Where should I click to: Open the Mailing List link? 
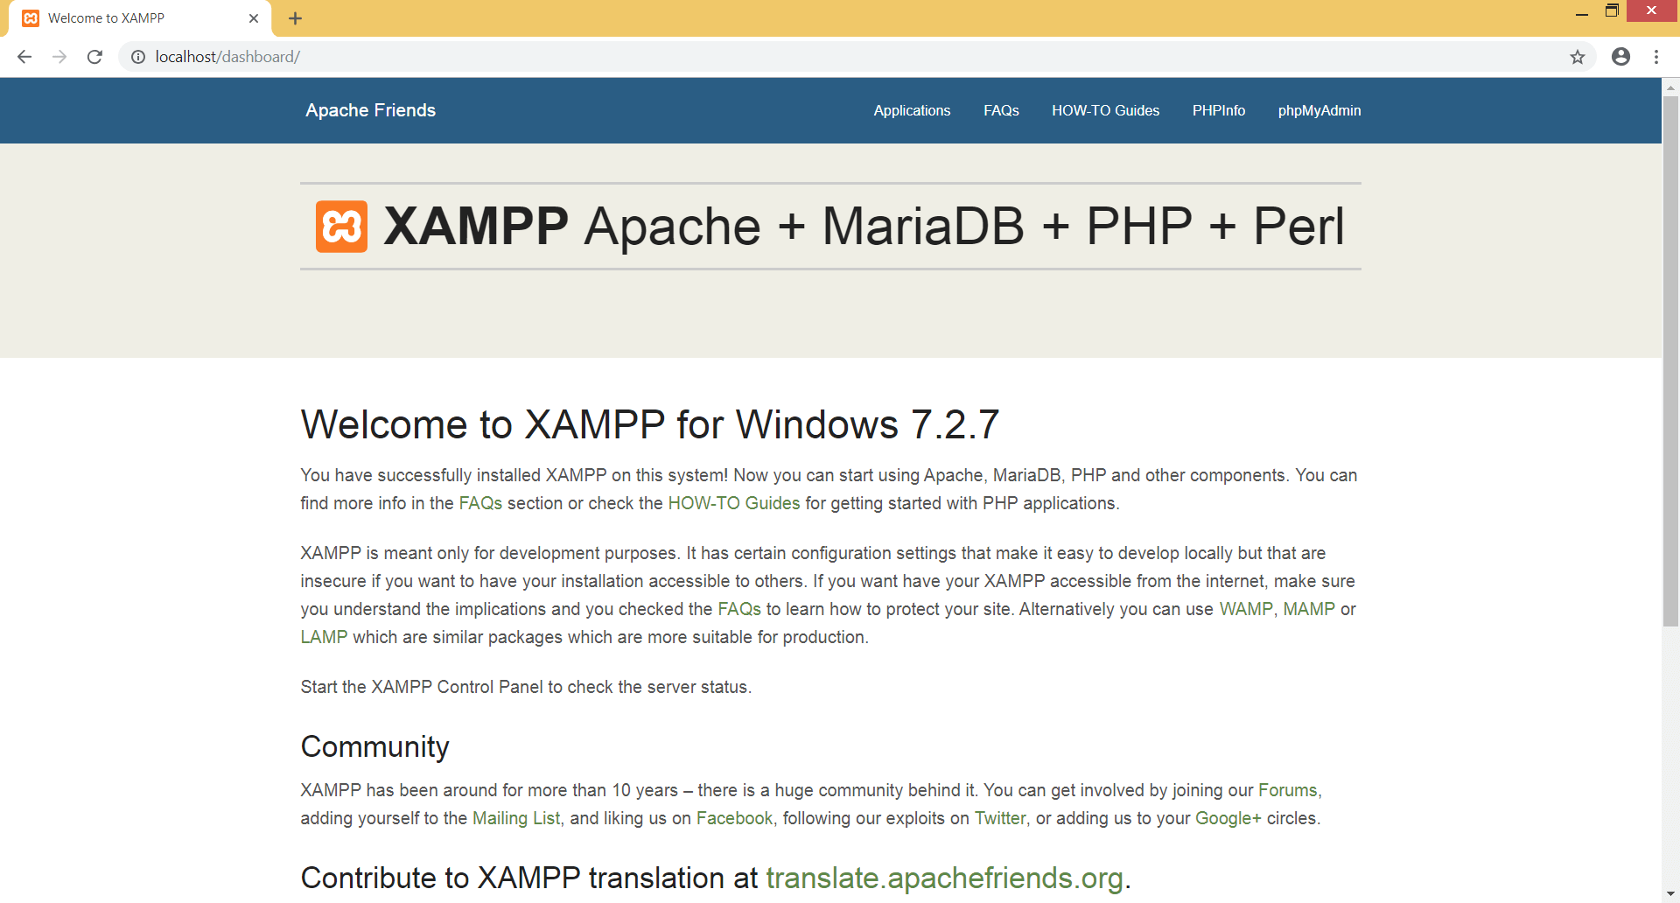pos(516,818)
